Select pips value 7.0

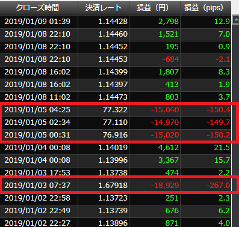224,34
